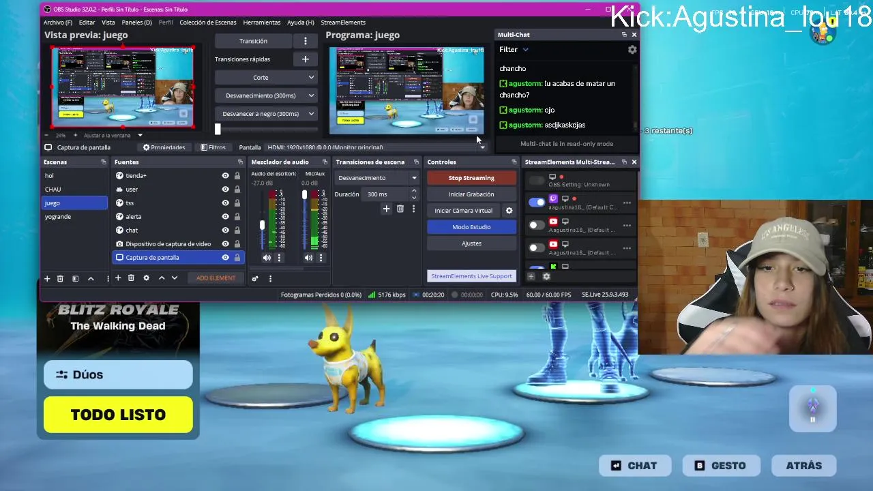The width and height of the screenshot is (873, 491).
Task: Move selected source down
Action: click(x=175, y=278)
